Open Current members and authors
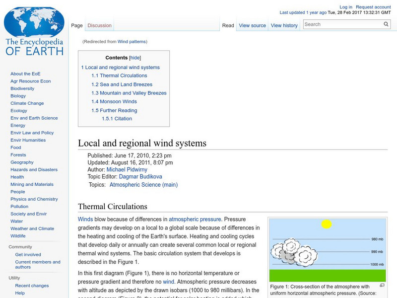 [x=38, y=264]
